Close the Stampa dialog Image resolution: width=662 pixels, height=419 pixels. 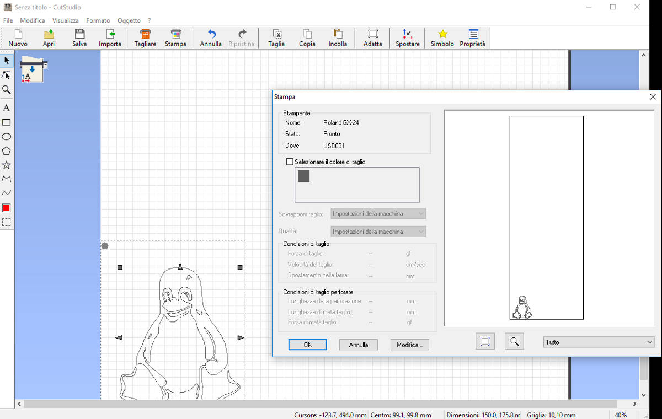pyautogui.click(x=653, y=96)
